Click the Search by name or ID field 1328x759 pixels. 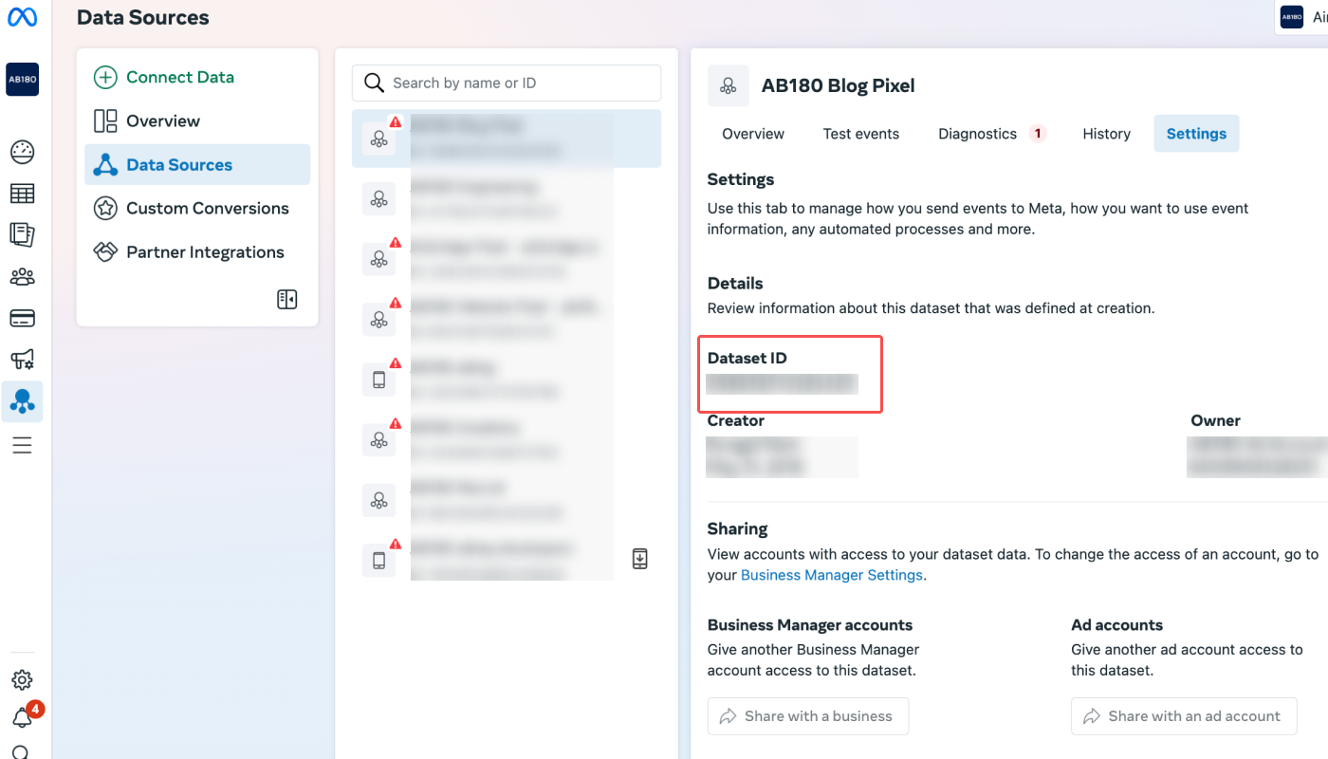(x=507, y=83)
